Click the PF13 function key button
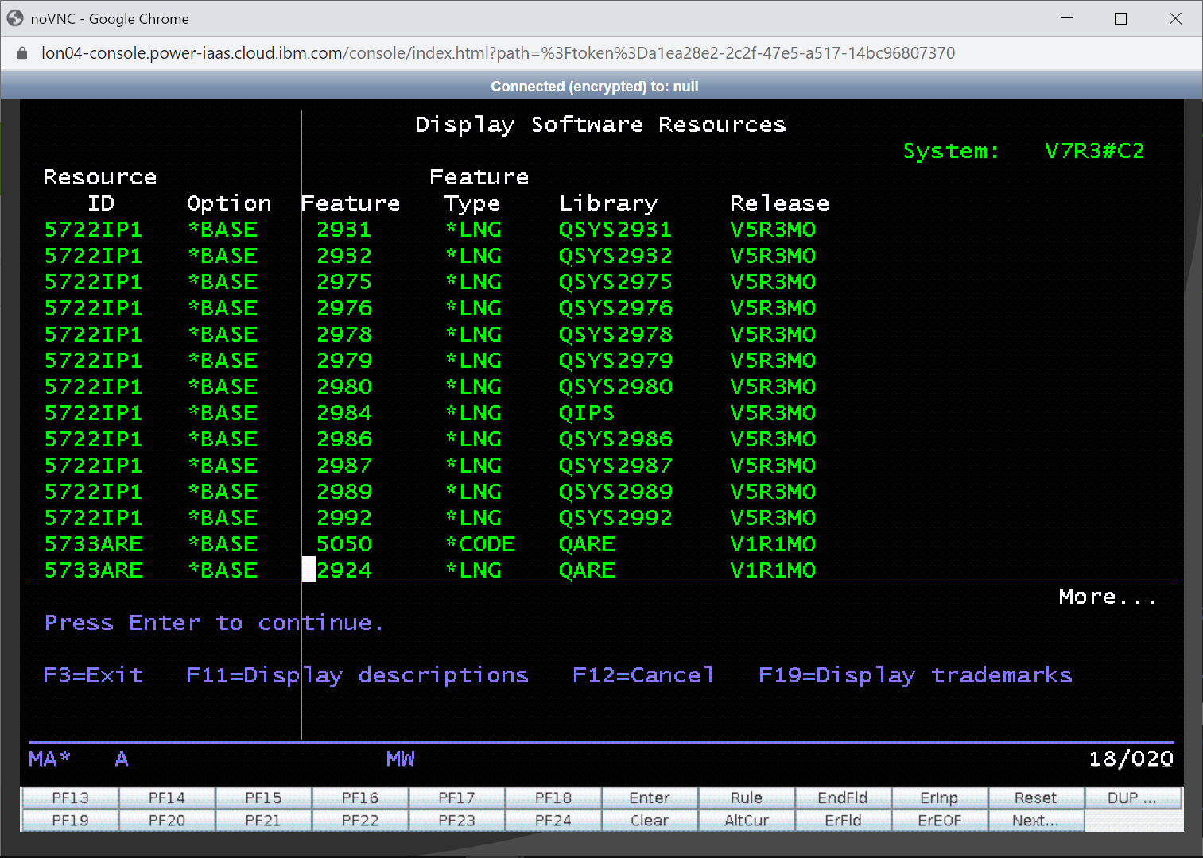This screenshot has width=1203, height=858. click(70, 798)
